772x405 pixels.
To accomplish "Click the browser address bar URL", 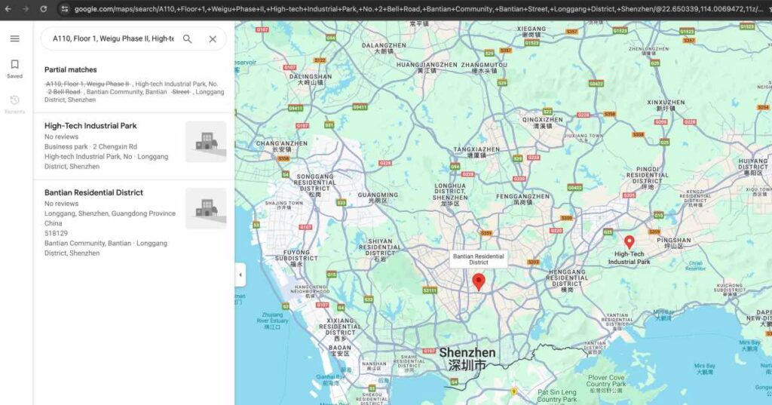I will pyautogui.click(x=418, y=9).
